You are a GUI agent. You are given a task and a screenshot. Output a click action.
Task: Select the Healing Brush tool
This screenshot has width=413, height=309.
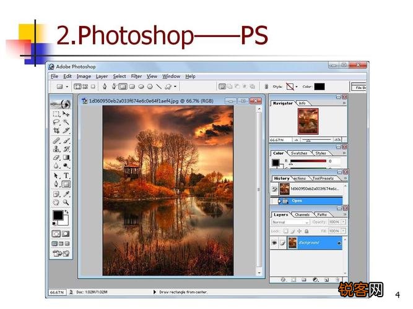(56, 141)
